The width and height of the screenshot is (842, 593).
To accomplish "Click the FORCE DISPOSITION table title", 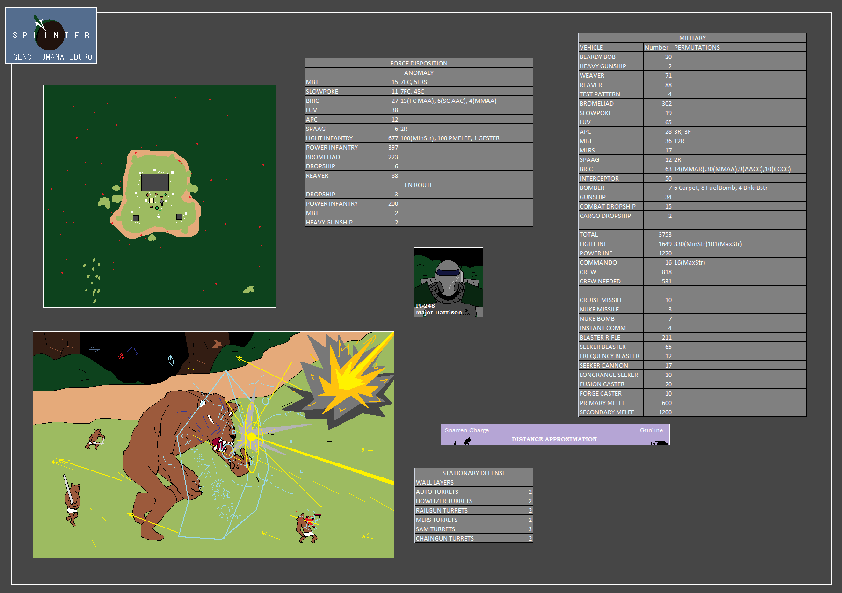I will pyautogui.click(x=419, y=63).
